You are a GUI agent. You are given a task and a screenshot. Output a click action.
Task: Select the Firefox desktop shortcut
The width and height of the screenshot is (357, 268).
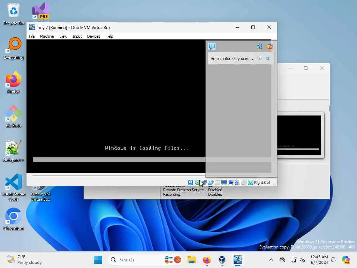(x=14, y=82)
